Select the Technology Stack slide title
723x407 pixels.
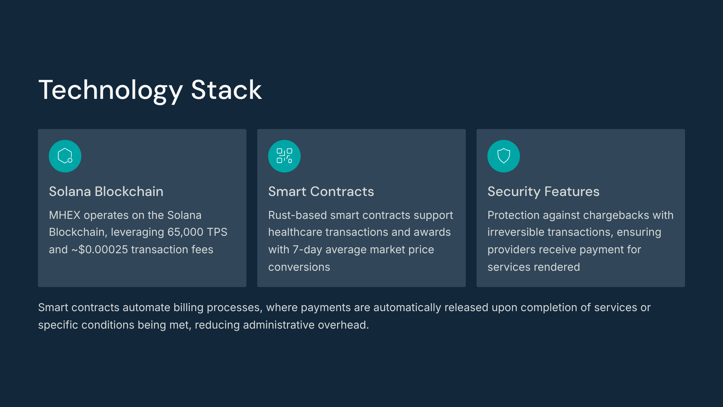pos(150,90)
